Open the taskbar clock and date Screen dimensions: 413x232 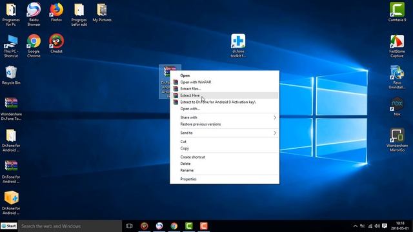400,226
